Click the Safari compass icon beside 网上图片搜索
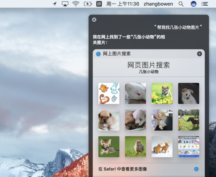This screenshot has width=216, height=177. click(98, 54)
